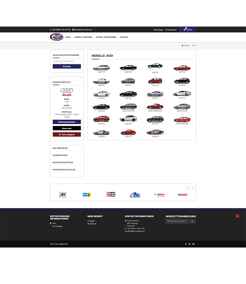Click previous arrow in brand carousel
This screenshot has width=246, height=284.
(x=188, y=188)
